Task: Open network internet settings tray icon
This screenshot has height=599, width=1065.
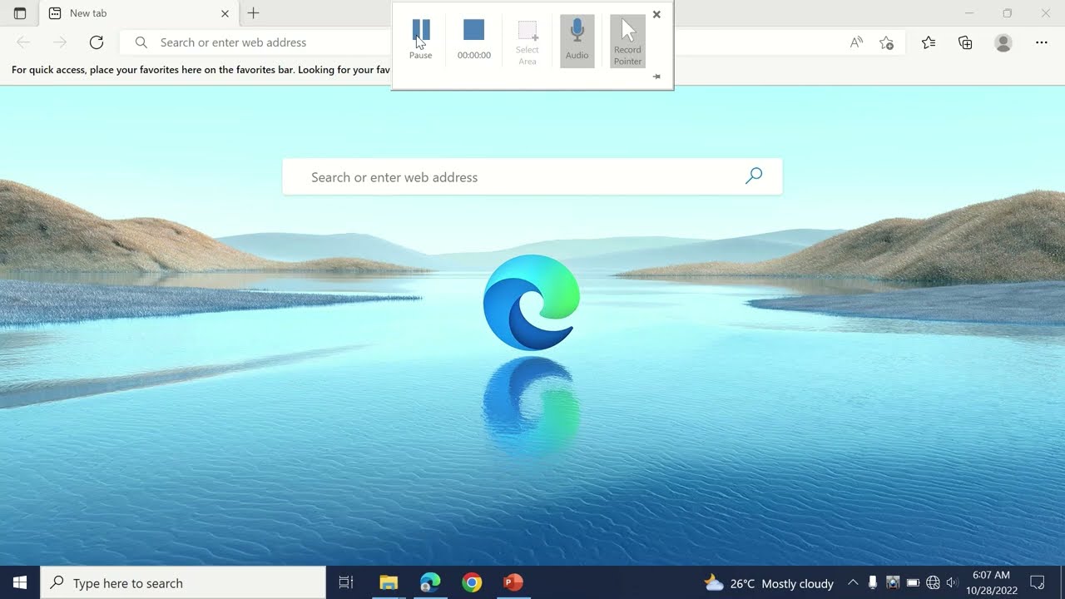Action: (x=933, y=583)
